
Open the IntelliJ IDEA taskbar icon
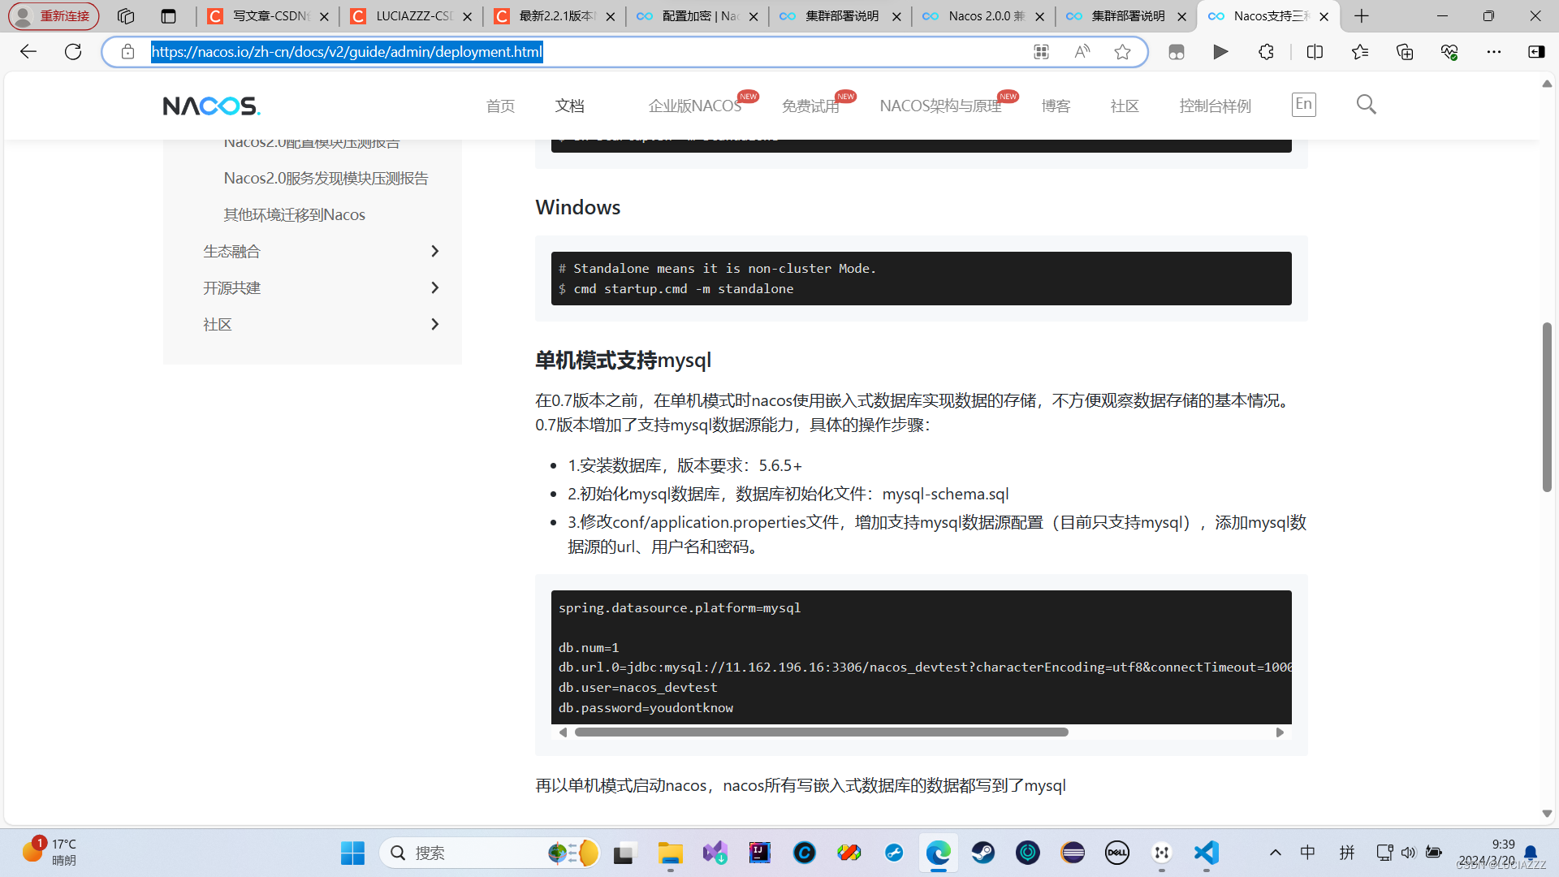click(x=759, y=853)
